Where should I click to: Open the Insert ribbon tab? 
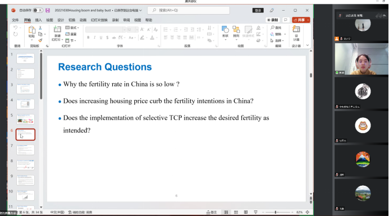(38, 20)
